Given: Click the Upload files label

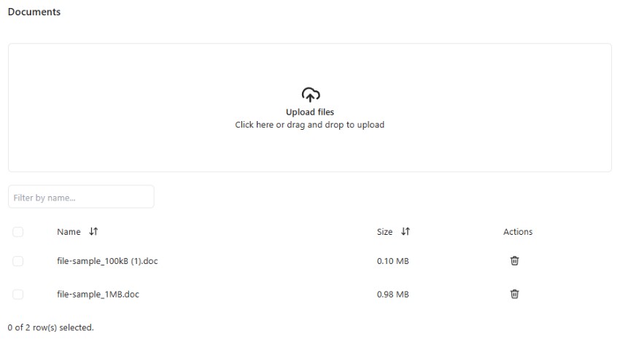Looking at the screenshot, I should coord(310,112).
